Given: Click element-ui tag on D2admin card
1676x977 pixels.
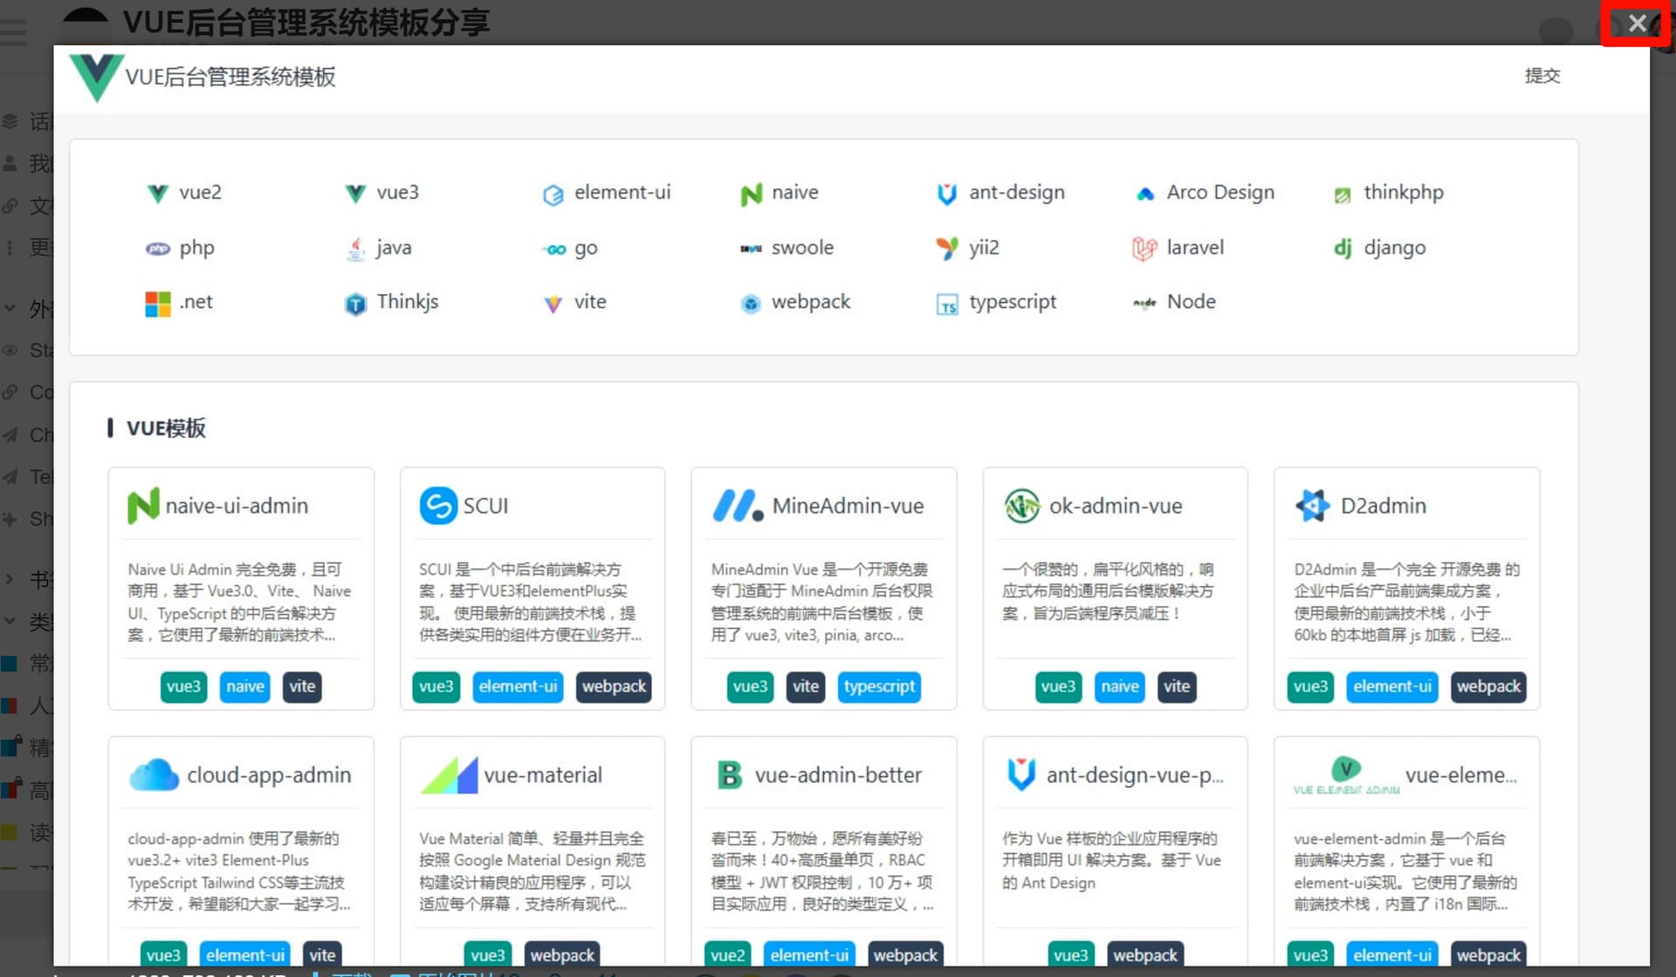Looking at the screenshot, I should tap(1392, 687).
